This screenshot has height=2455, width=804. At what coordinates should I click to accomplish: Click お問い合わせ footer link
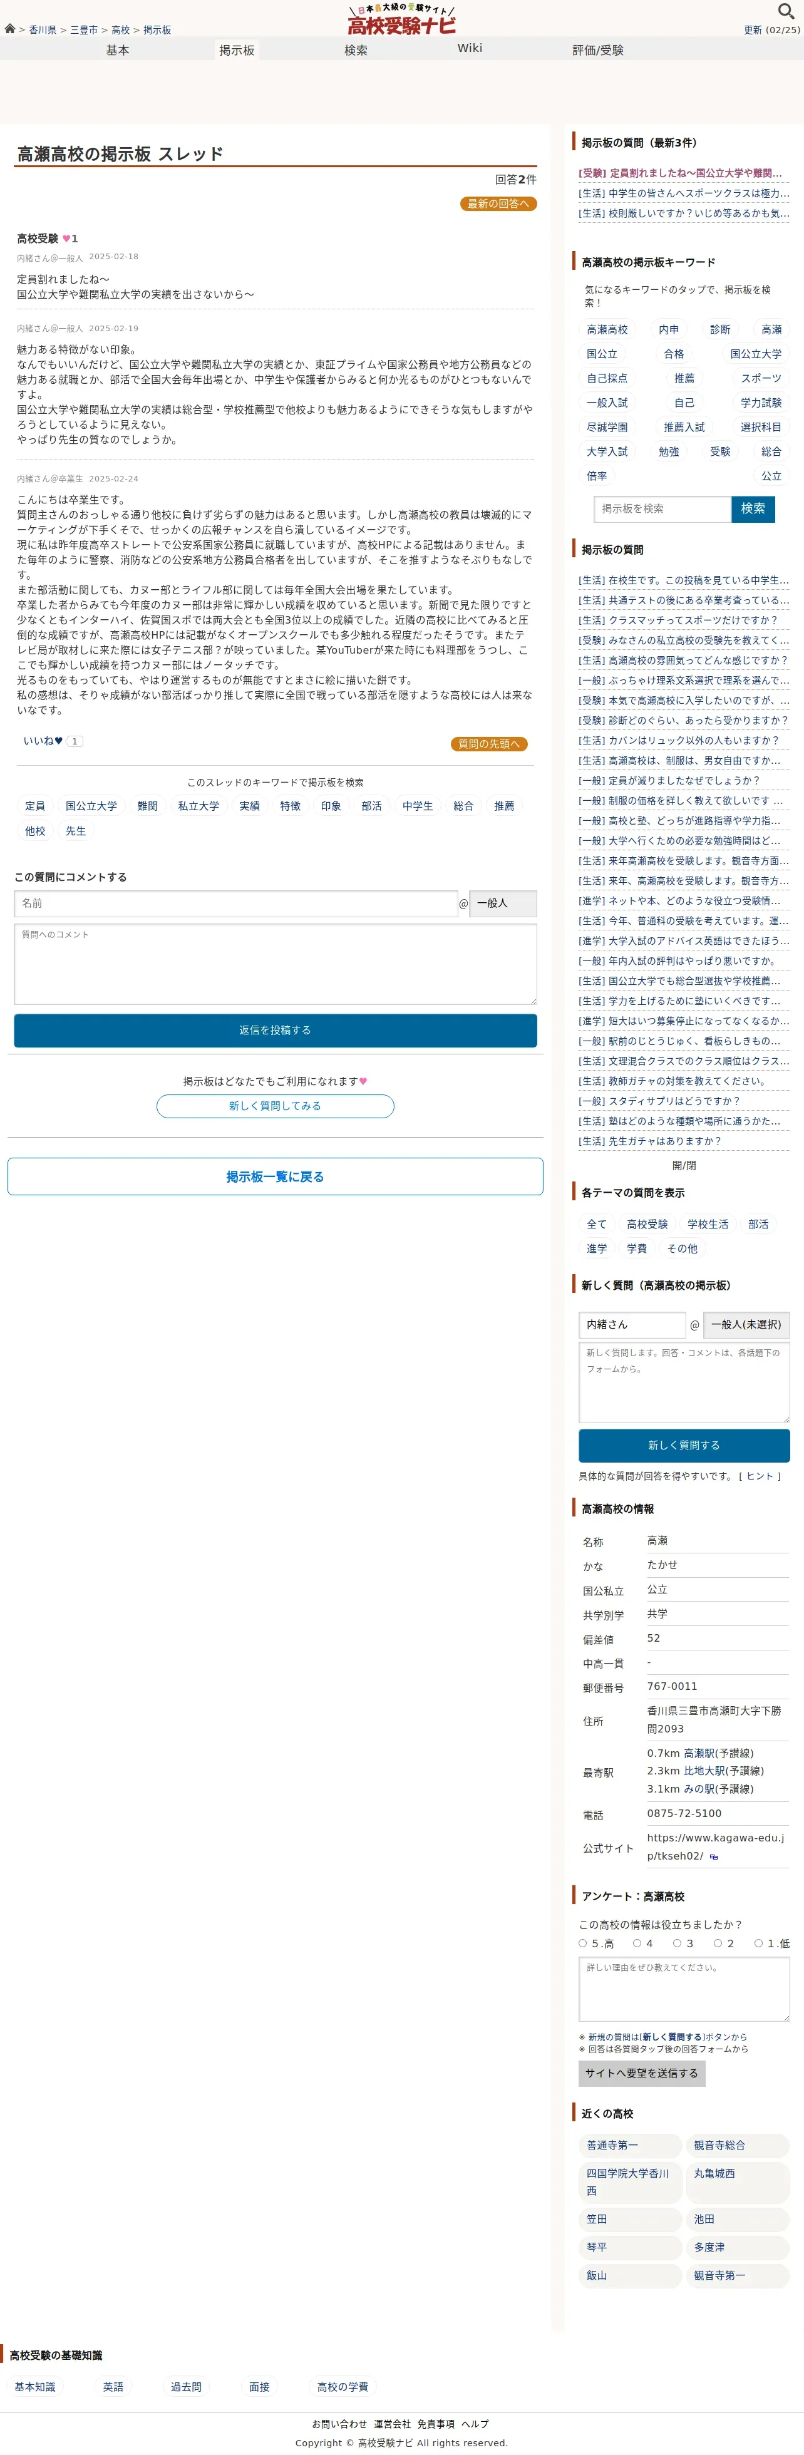339,2424
